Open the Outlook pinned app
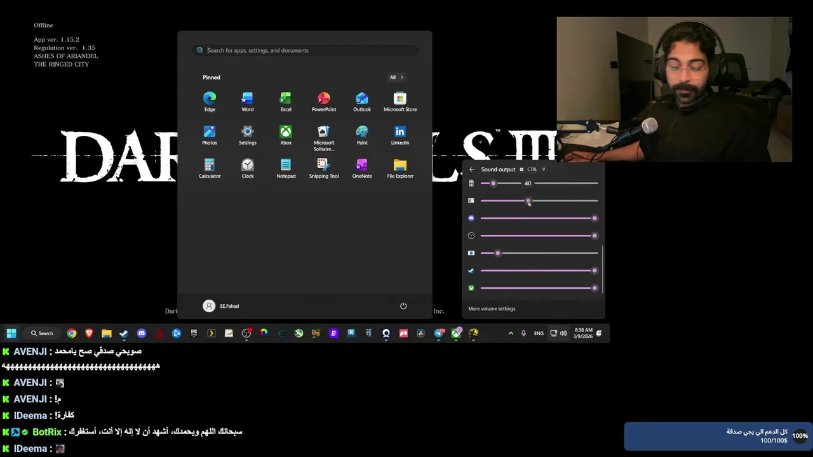This screenshot has width=813, height=457. coord(362,102)
